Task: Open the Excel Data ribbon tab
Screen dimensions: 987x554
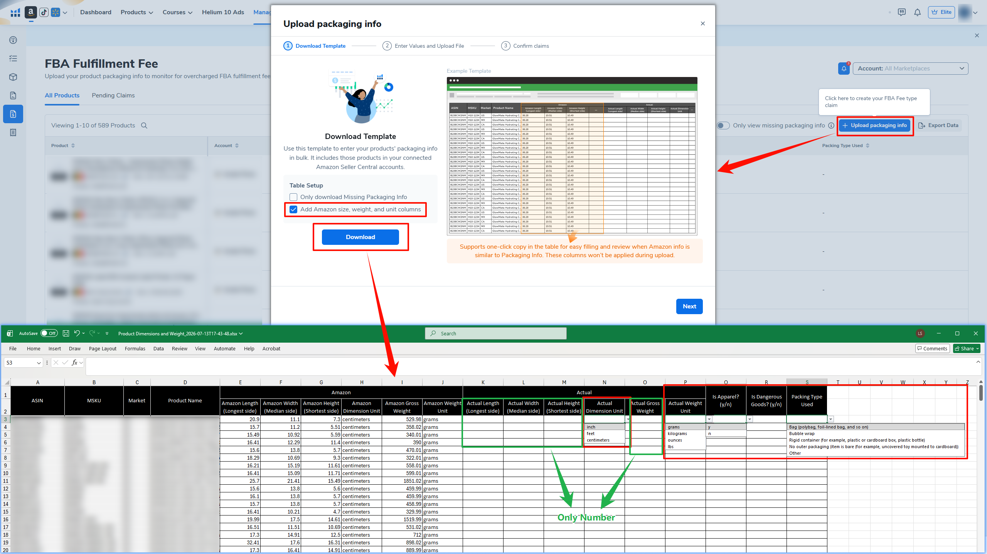Action: pos(158,349)
